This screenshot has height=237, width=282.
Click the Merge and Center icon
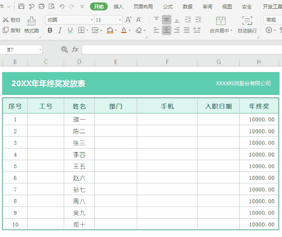pyautogui.click(x=221, y=25)
